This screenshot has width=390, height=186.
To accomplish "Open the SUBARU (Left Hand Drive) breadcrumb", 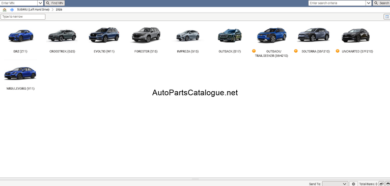I will coord(33,10).
